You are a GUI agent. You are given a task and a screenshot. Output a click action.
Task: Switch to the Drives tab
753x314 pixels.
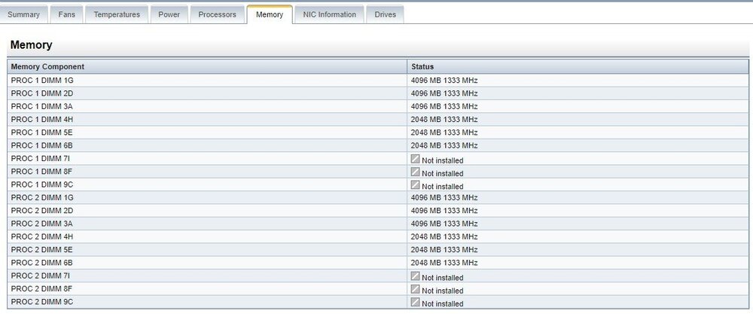[x=386, y=14]
